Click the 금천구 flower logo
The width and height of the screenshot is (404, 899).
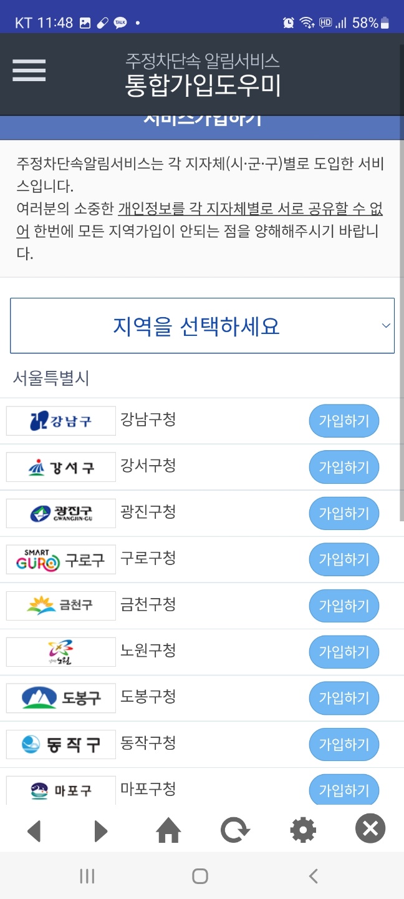coord(60,605)
